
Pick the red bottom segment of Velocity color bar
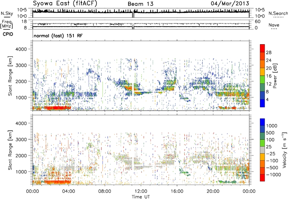pos(262,178)
